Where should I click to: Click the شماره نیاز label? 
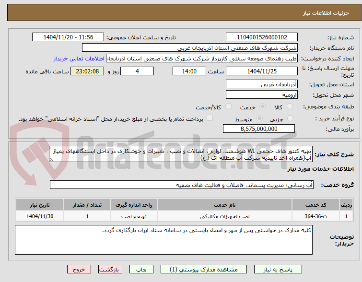point(341,37)
